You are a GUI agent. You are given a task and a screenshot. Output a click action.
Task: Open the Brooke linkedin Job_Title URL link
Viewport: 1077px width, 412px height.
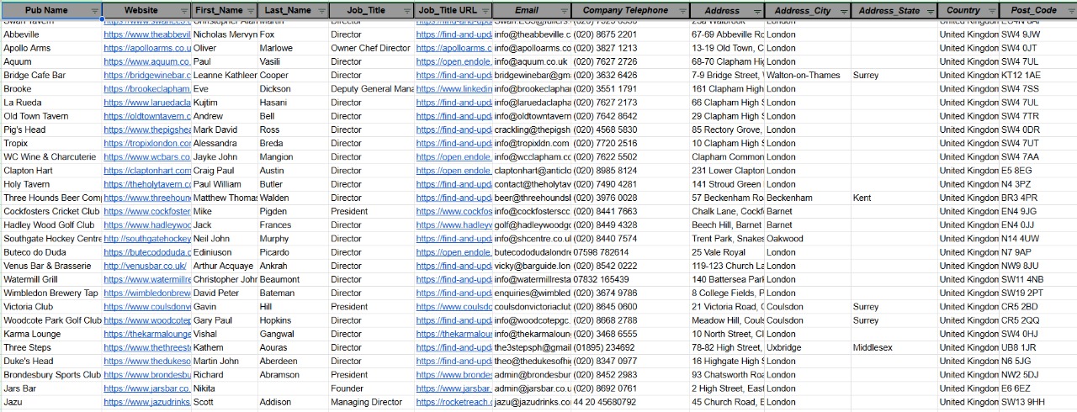454,88
